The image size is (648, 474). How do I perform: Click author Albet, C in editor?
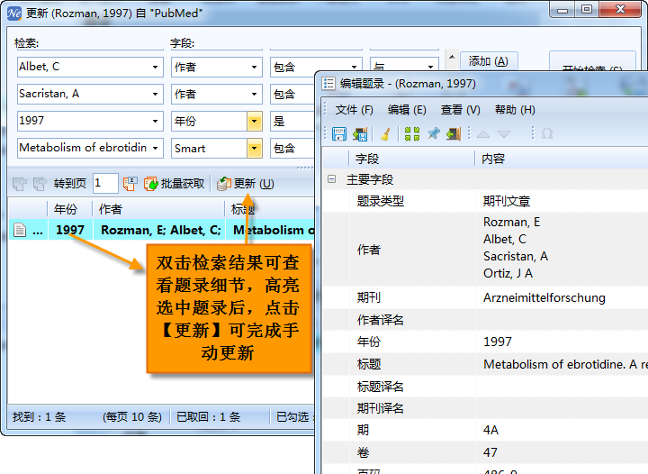(x=505, y=239)
